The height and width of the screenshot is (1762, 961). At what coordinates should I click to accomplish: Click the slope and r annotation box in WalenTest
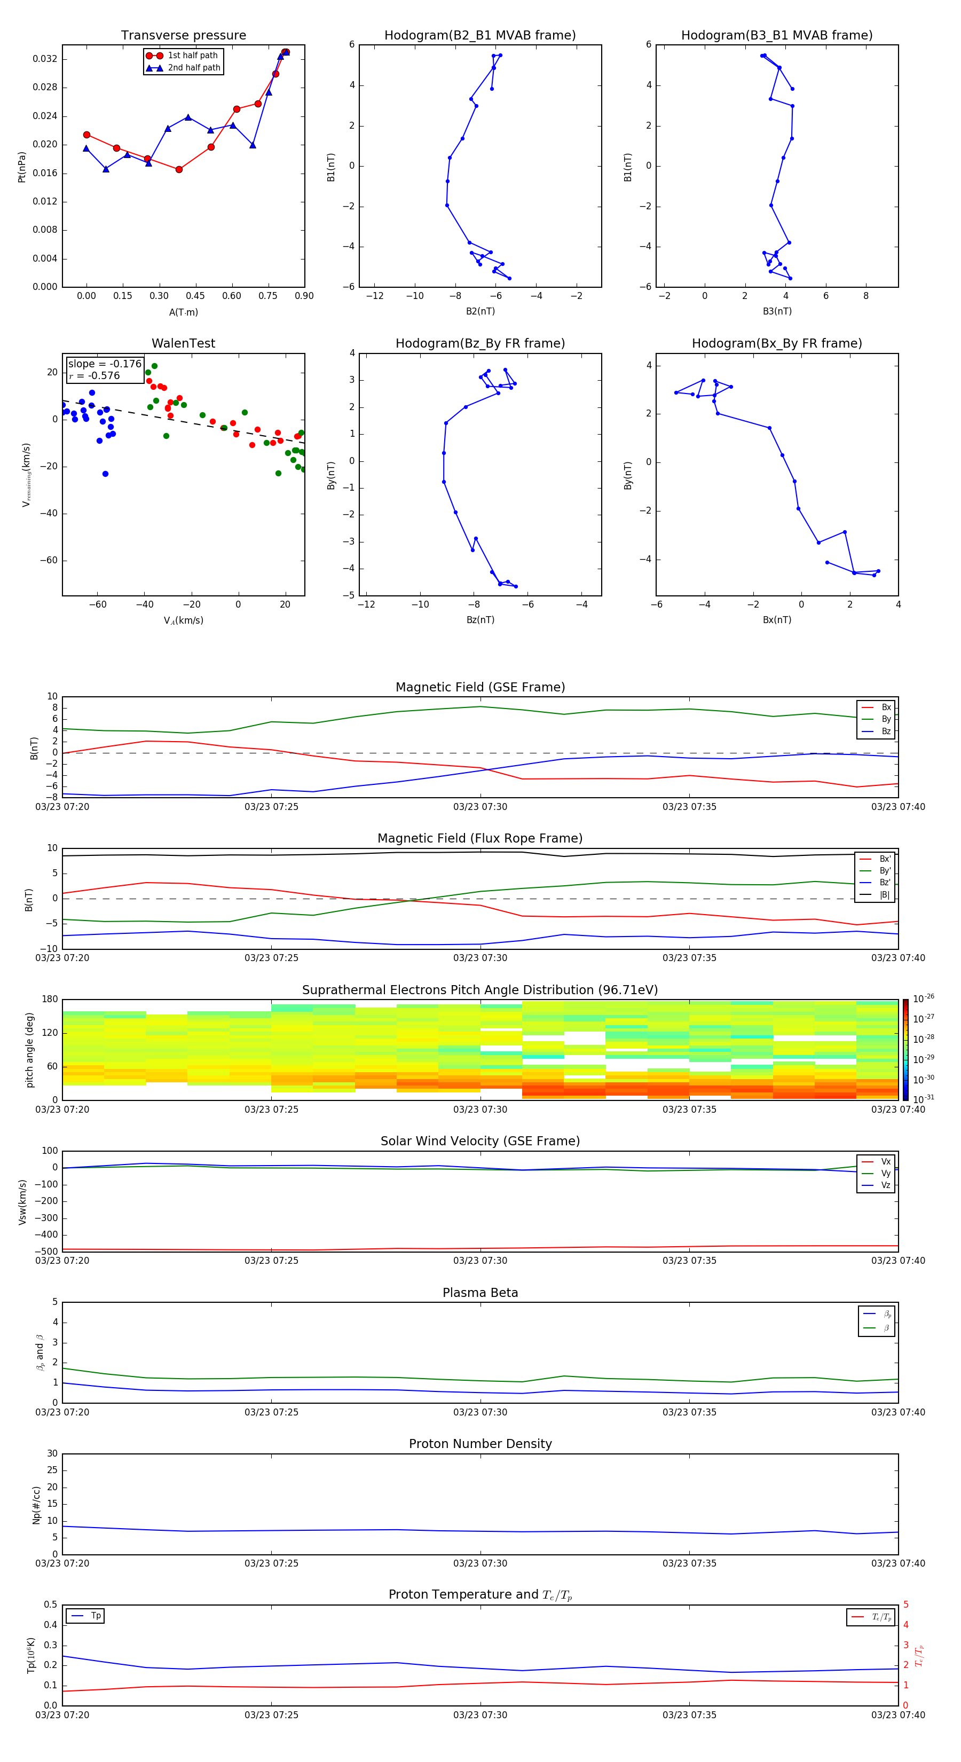[x=105, y=369]
